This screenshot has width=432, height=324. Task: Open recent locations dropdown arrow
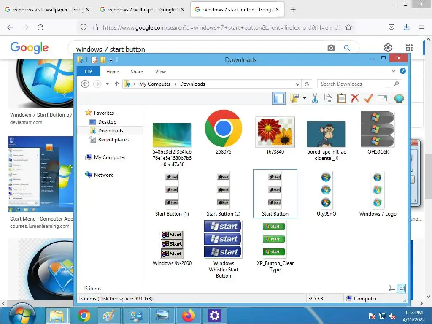tap(108, 84)
